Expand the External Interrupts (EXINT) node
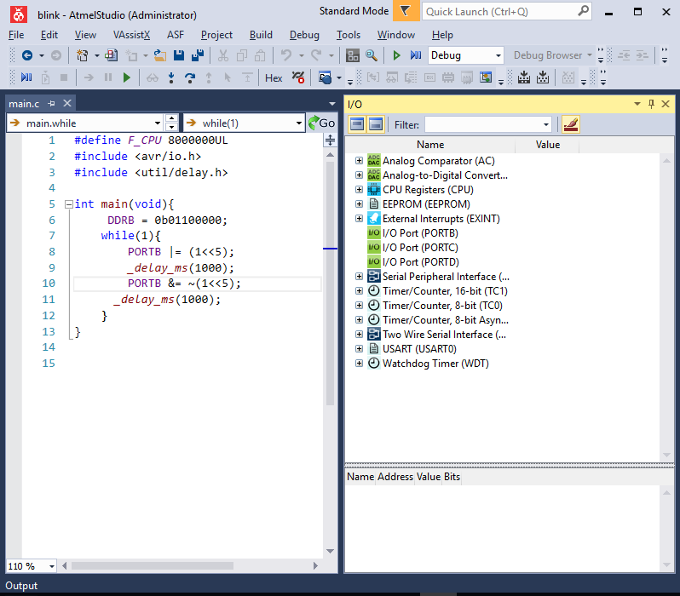Screen dimensions: 680x596 coord(359,219)
